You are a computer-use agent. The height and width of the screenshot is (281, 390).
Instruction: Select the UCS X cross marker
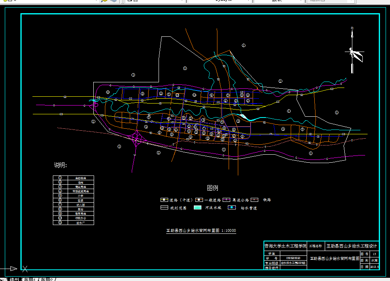(25, 269)
